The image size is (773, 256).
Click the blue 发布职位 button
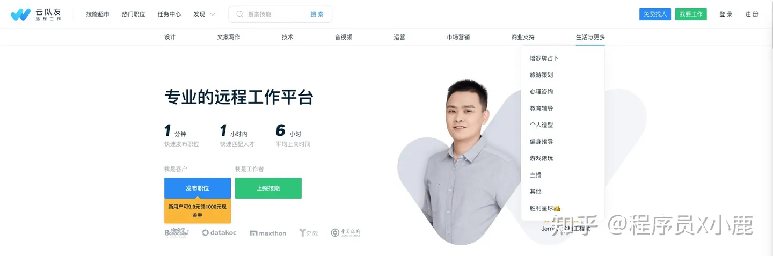click(x=198, y=188)
